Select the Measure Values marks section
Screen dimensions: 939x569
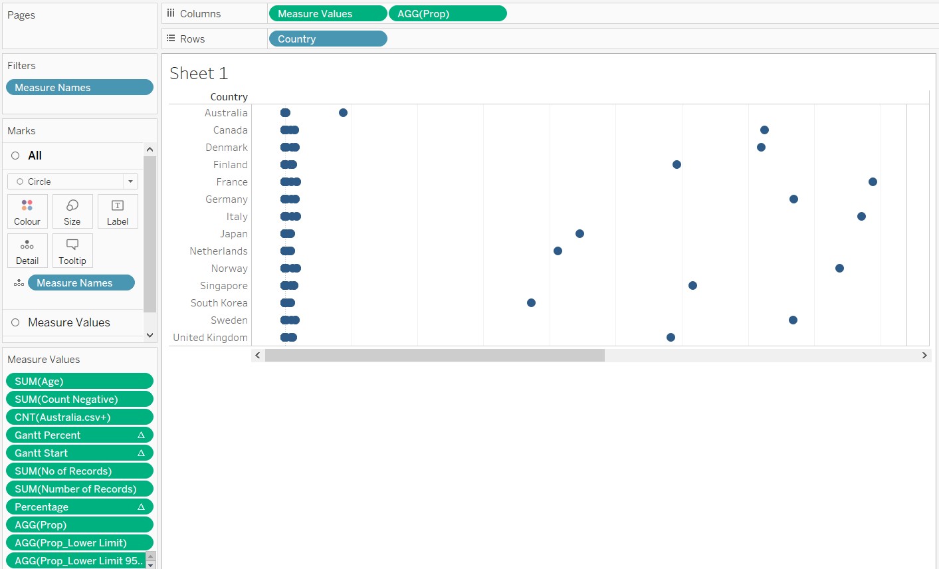click(x=68, y=322)
